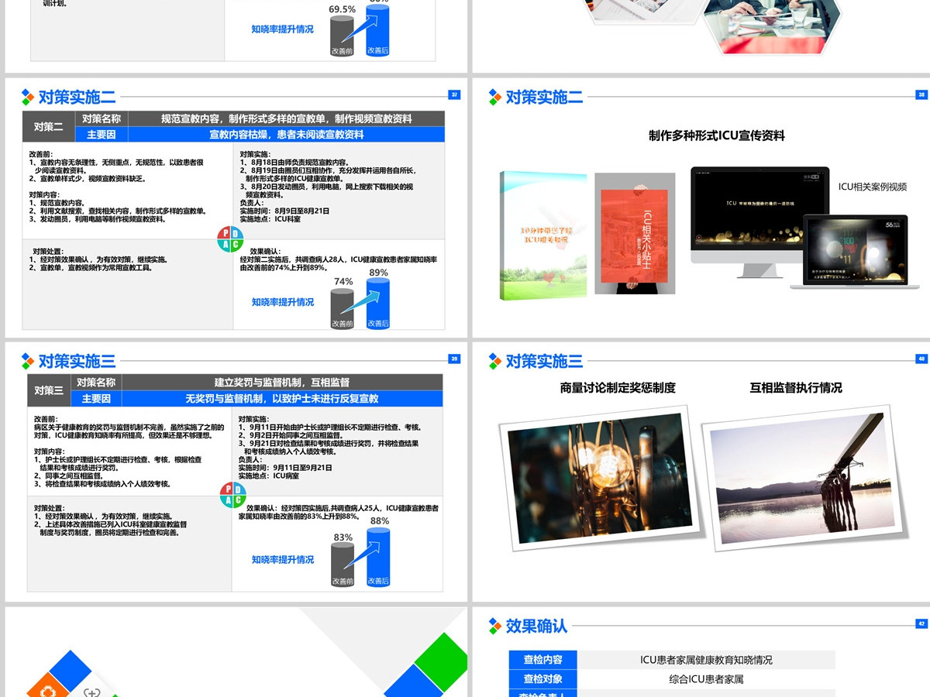Image resolution: width=930 pixels, height=697 pixels.
Task: Select the 主要因 cell on slide 37
Action: [102, 134]
